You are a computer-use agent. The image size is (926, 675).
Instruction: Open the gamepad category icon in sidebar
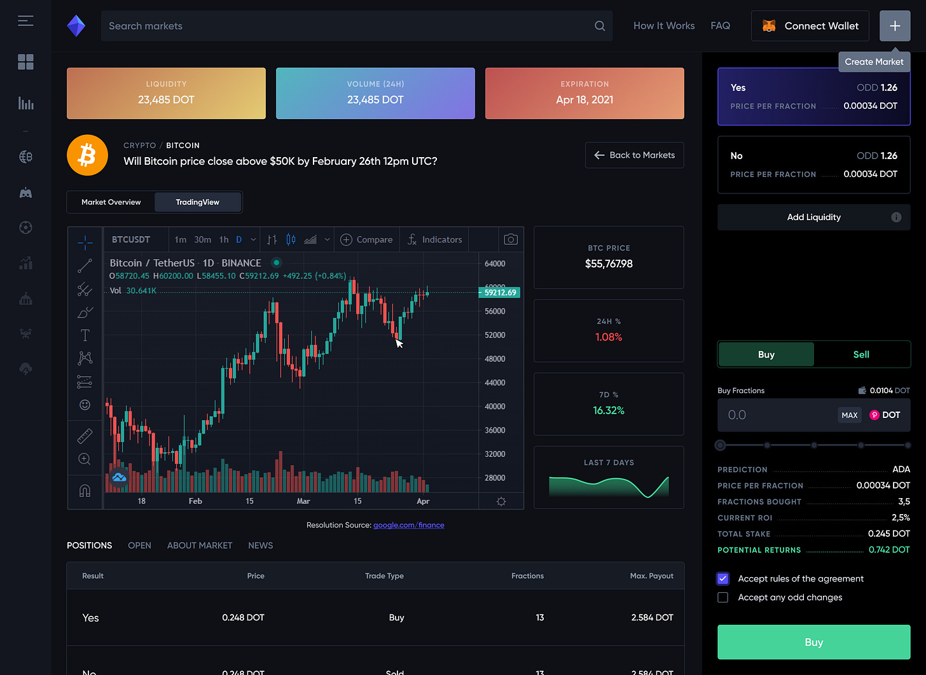(25, 193)
